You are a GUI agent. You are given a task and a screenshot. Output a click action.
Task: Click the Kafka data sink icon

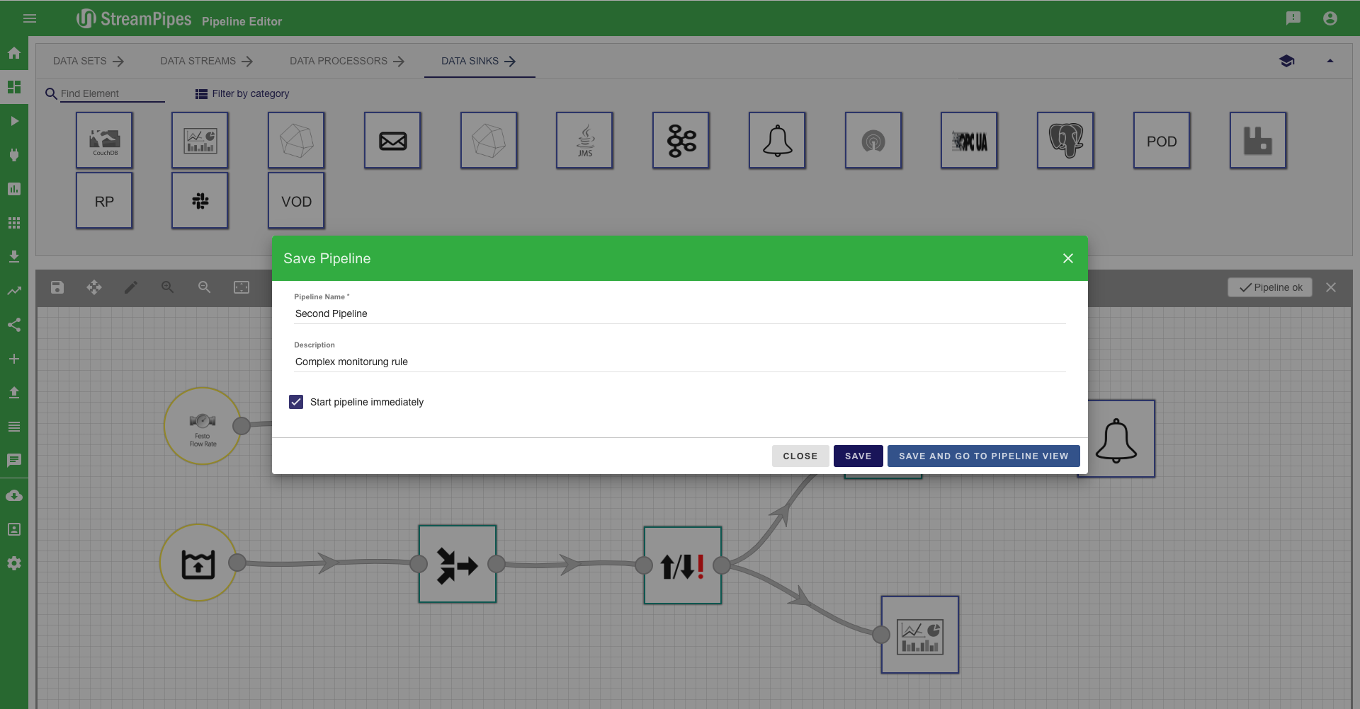coord(681,141)
